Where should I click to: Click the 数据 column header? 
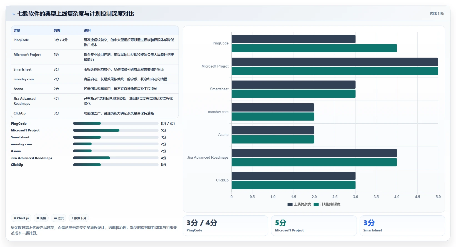click(57, 31)
